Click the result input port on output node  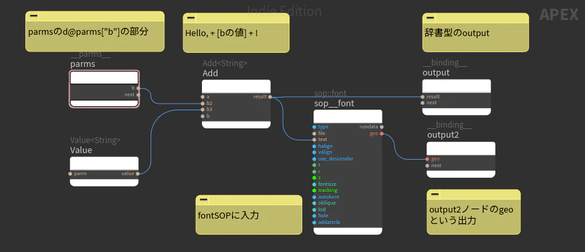coord(423,96)
